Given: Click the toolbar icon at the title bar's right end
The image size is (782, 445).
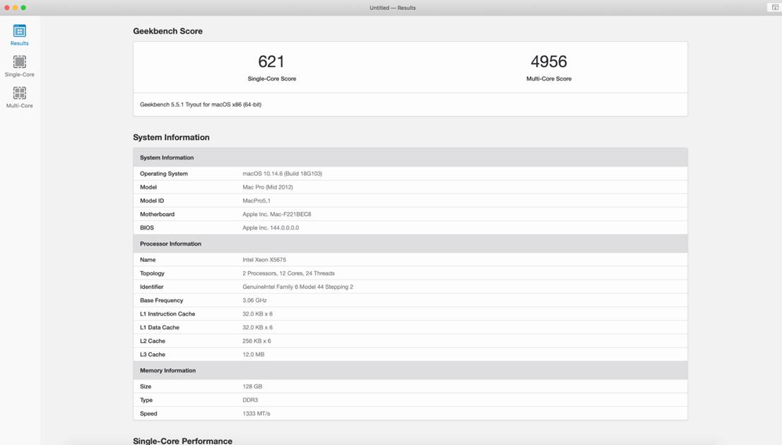Looking at the screenshot, I should pos(775,8).
